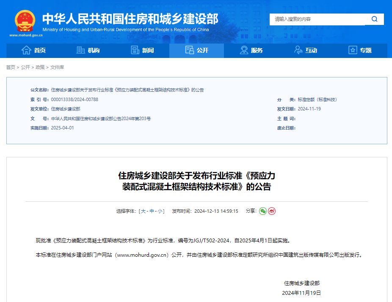392x302 pixels.
Task: Click the building icon for 机构
Action: pyautogui.click(x=80, y=50)
